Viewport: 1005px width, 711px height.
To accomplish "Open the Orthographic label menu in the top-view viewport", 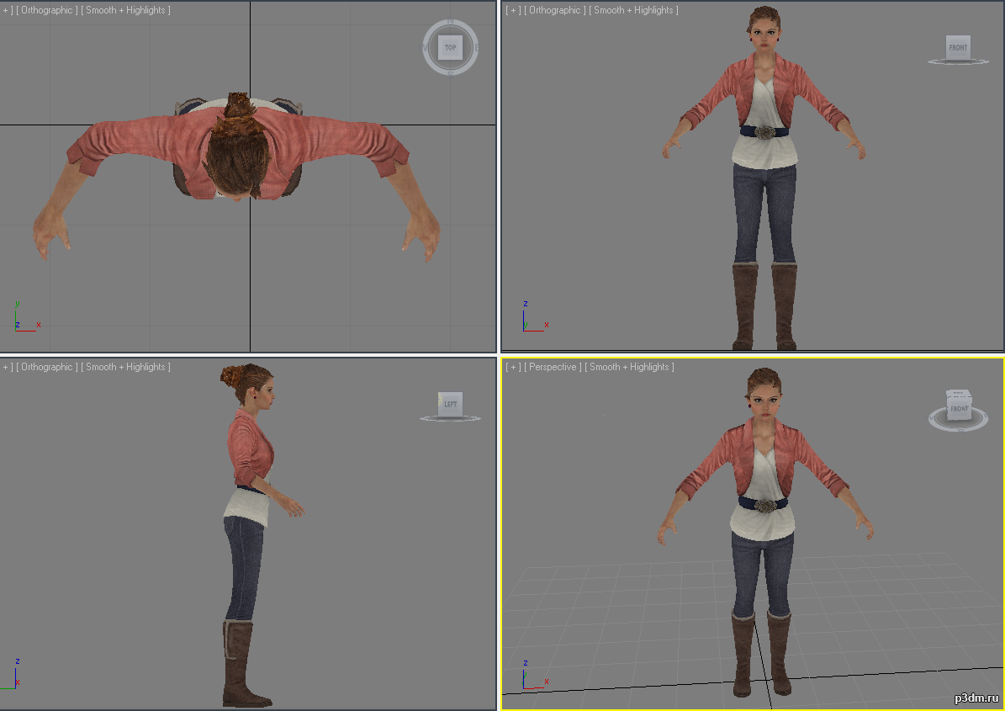I will coord(47,10).
